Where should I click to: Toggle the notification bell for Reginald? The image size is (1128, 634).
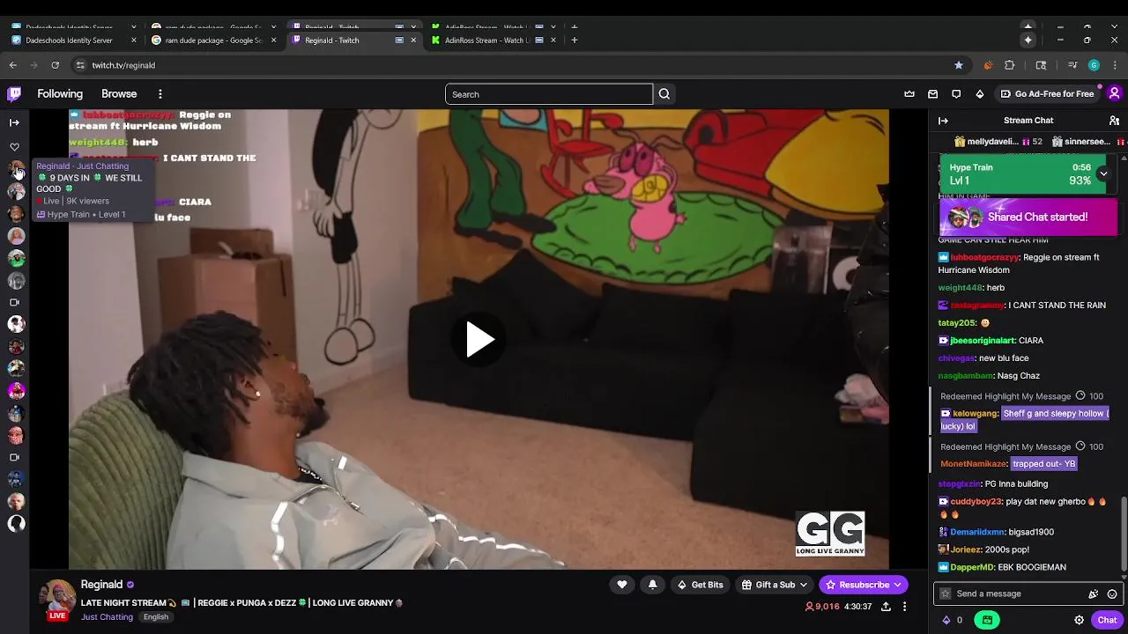[652, 585]
